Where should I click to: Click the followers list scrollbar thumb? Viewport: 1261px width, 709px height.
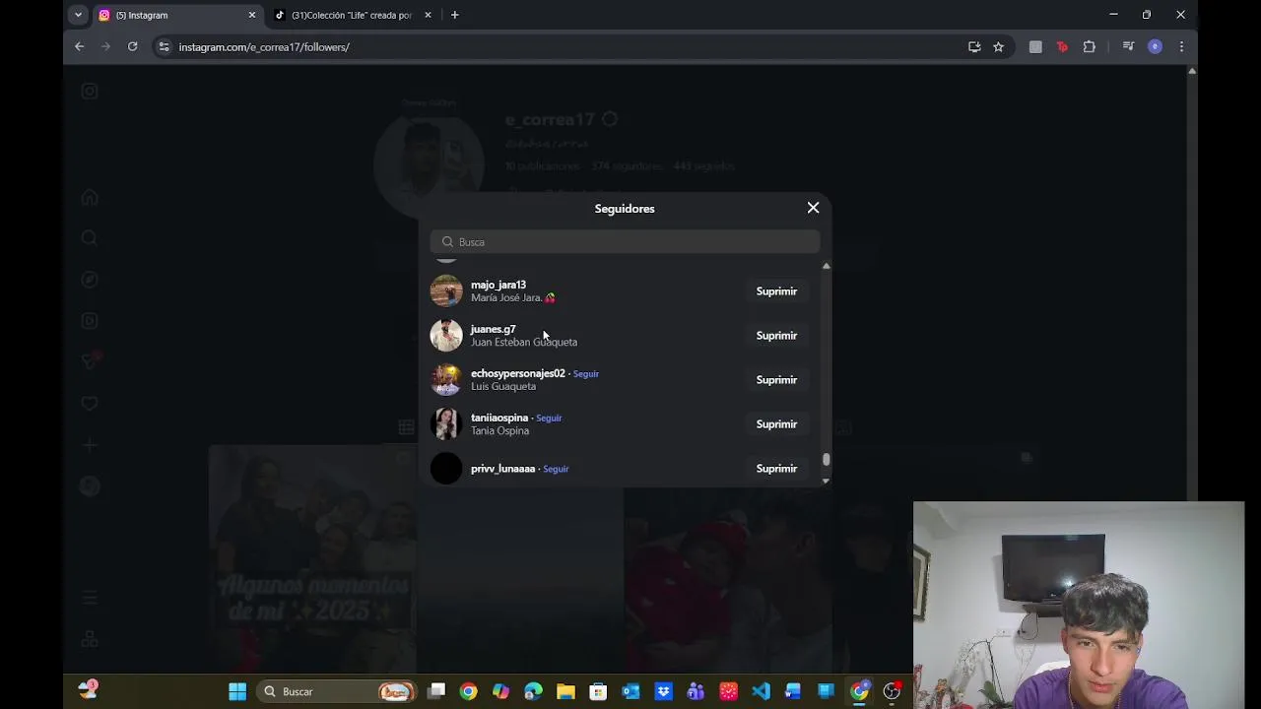pos(827,460)
